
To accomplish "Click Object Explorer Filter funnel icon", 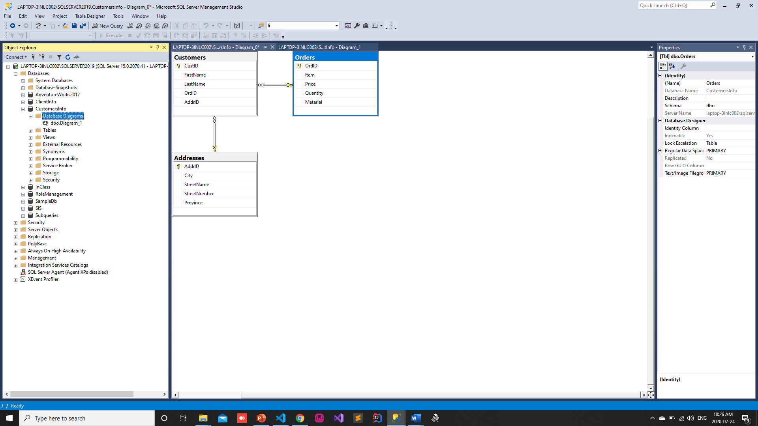I will point(59,57).
